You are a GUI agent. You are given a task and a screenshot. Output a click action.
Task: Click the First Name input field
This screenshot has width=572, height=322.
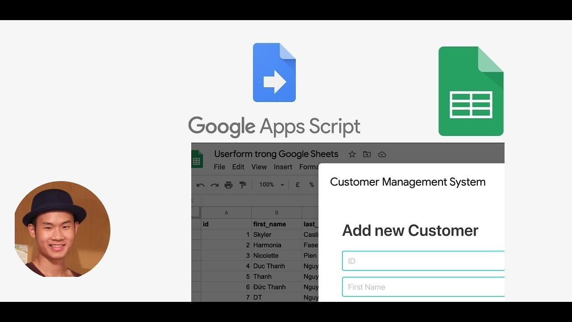point(423,287)
